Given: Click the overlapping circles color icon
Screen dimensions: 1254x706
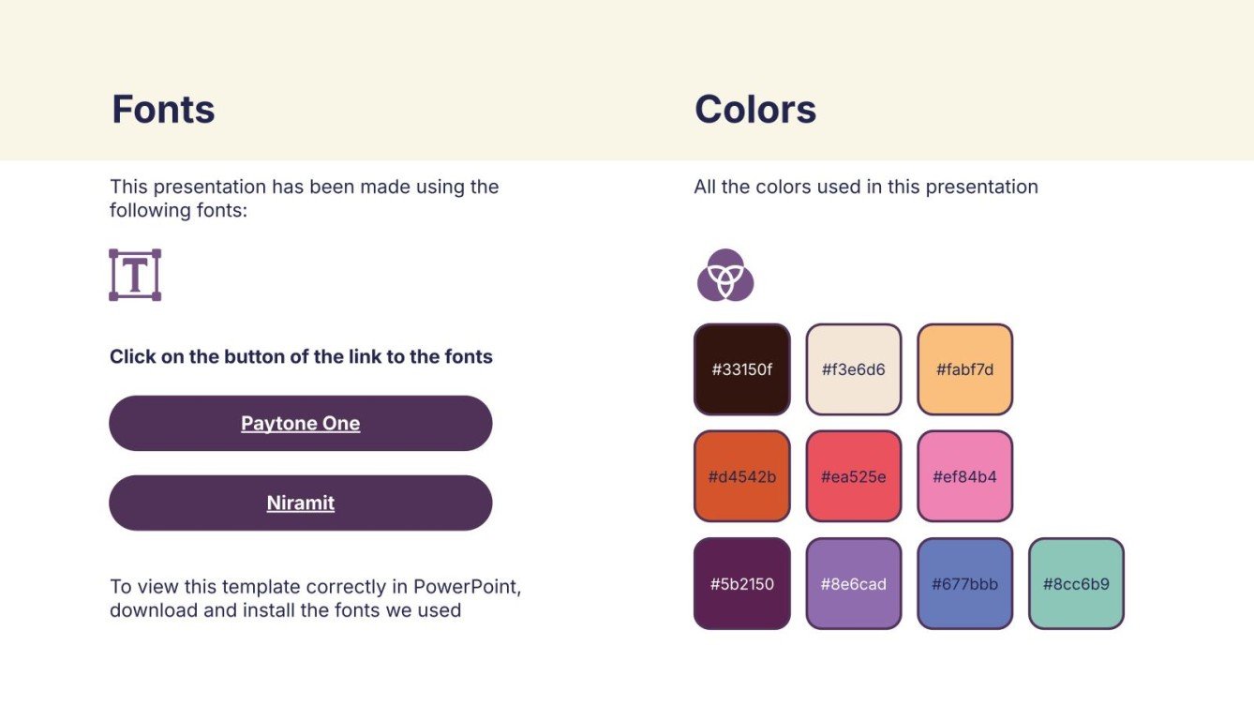Looking at the screenshot, I should point(725,276).
